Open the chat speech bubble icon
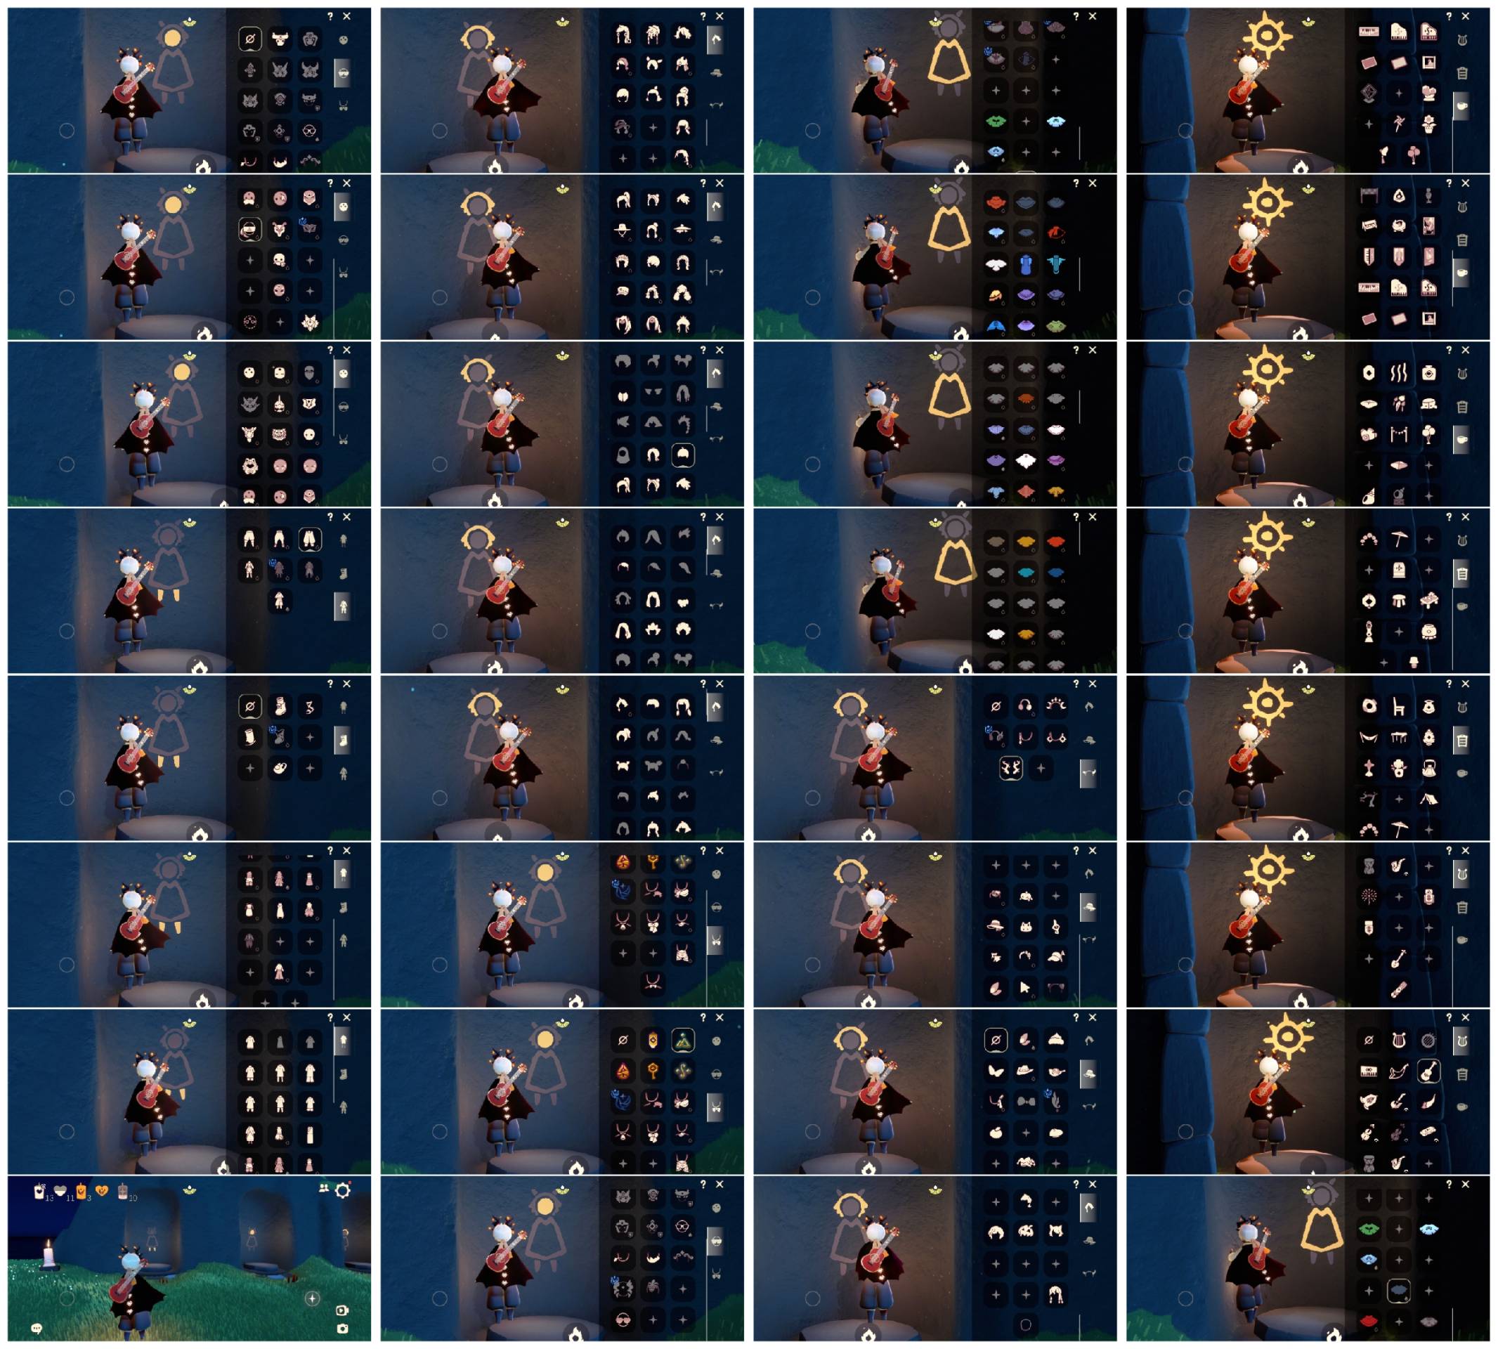This screenshot has width=1498, height=1349. [37, 1328]
